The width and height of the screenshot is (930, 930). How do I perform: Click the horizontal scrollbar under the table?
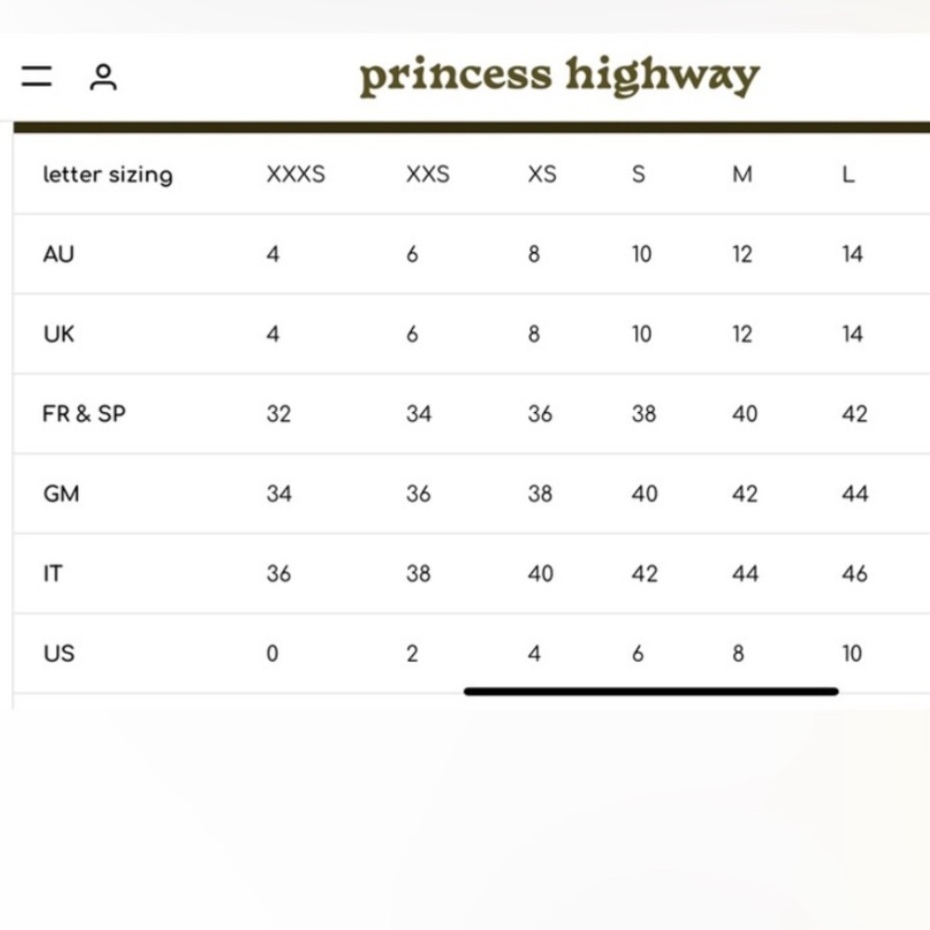[x=651, y=692]
